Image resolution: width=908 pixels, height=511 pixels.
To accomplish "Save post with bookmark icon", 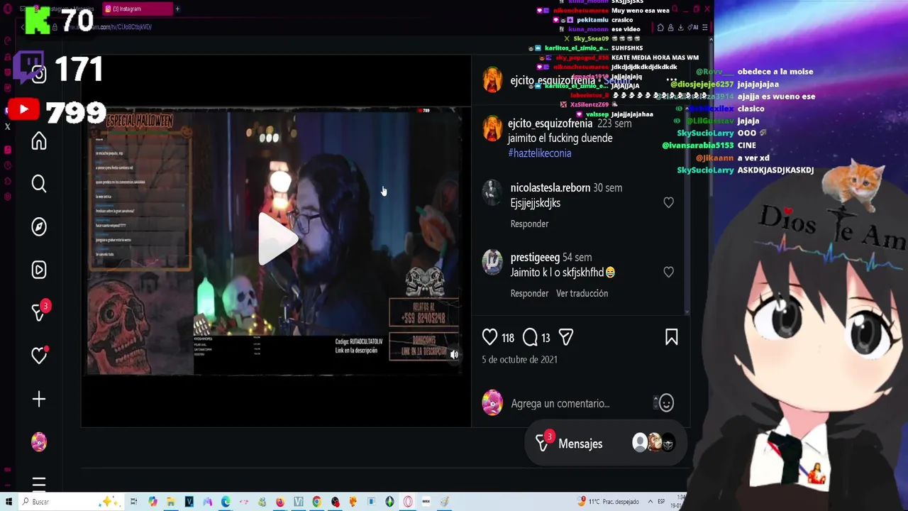I will [x=671, y=337].
